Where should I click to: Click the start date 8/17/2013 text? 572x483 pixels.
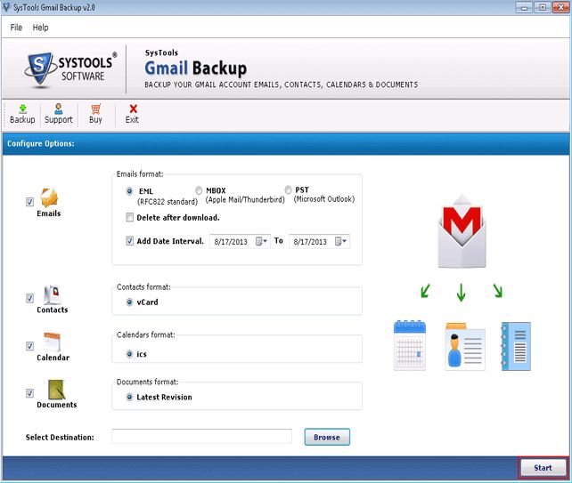(231, 242)
